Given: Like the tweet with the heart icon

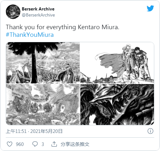Looking at the screenshot, I should (10, 144).
